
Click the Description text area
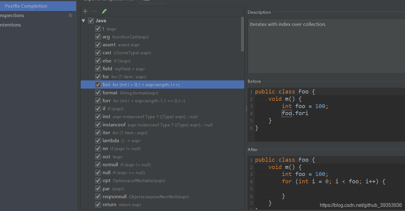pyautogui.click(x=326, y=46)
